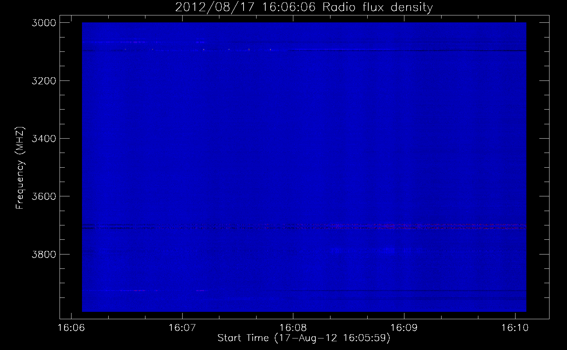Select the 3400 frequency tick label
Image resolution: width=567 pixels, height=350 pixels.
click(x=44, y=139)
